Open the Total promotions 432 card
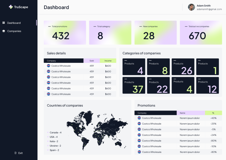The image size is (226, 160). (x=65, y=32)
